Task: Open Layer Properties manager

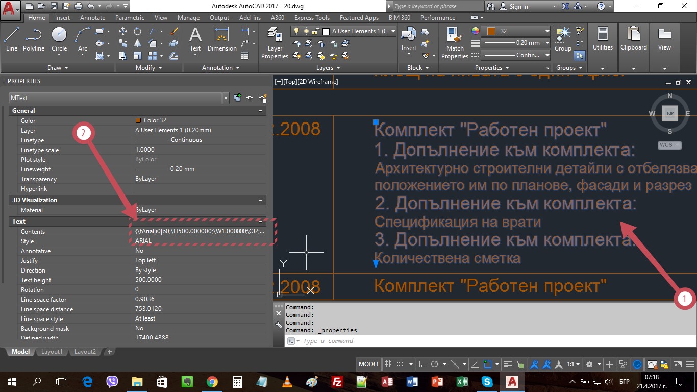Action: coord(275,43)
